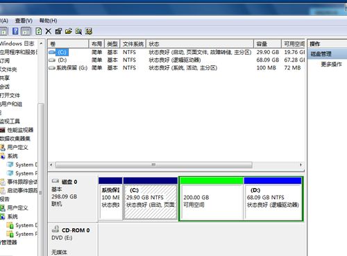Click the 操作 pane header
This screenshot has height=256, width=347.
(x=327, y=44)
